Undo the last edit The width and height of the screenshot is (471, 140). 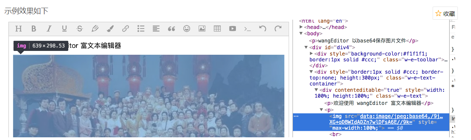(x=263, y=29)
